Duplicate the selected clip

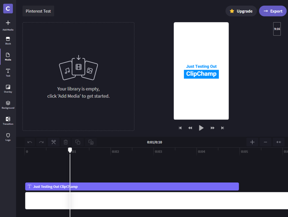91,142
